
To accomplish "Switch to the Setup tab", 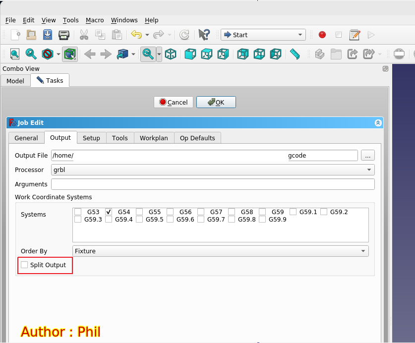I will (91, 138).
